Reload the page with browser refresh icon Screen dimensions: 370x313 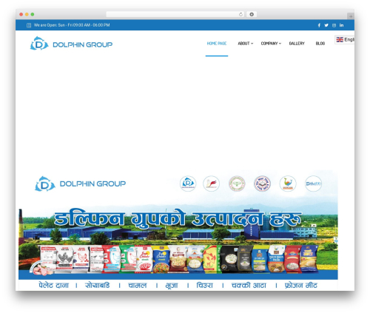pyautogui.click(x=240, y=14)
